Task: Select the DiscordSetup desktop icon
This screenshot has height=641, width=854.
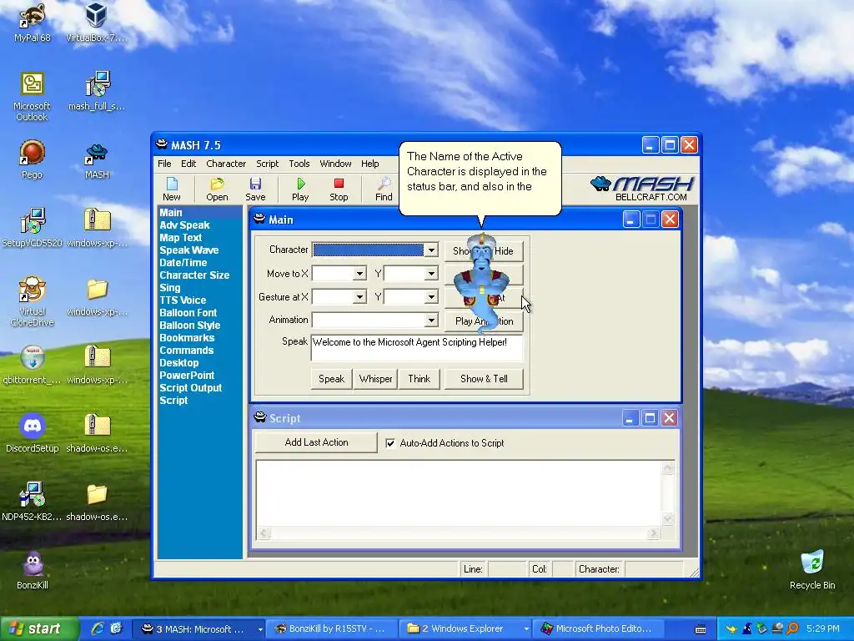Action: pyautogui.click(x=33, y=433)
